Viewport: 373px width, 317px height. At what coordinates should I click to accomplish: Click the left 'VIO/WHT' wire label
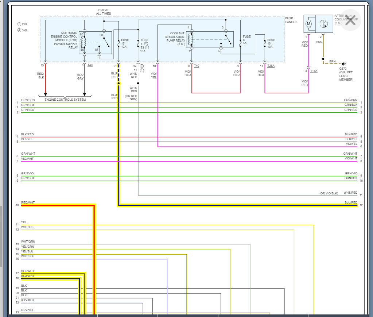point(27,159)
